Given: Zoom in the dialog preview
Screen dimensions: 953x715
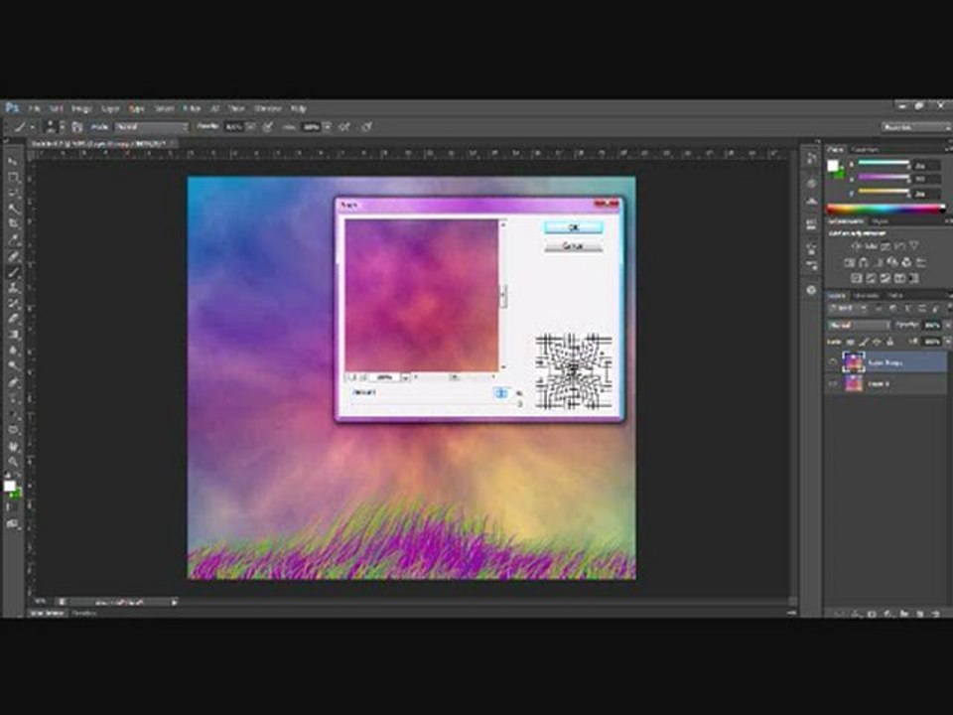Looking at the screenshot, I should 361,377.
